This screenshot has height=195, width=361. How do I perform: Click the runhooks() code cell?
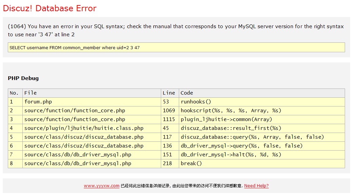click(x=262, y=102)
